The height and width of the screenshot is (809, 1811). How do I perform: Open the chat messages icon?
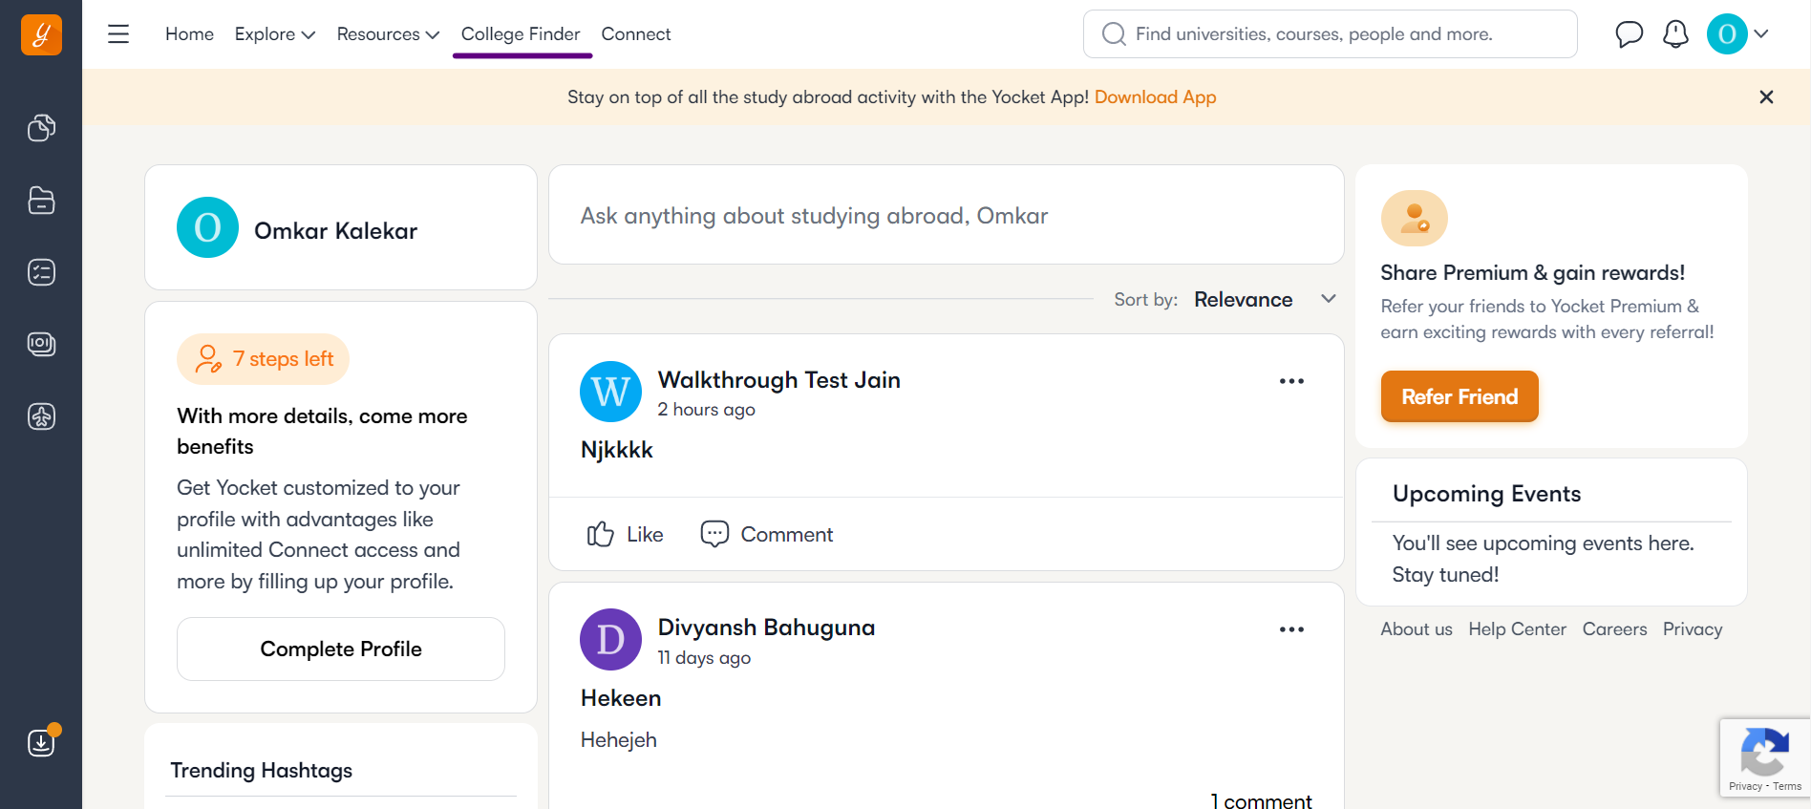[1629, 34]
